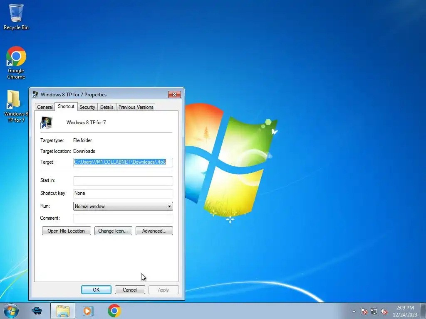Screen dimensions: 426x319
Task: Click the muted volume tray icon
Action: click(x=384, y=311)
